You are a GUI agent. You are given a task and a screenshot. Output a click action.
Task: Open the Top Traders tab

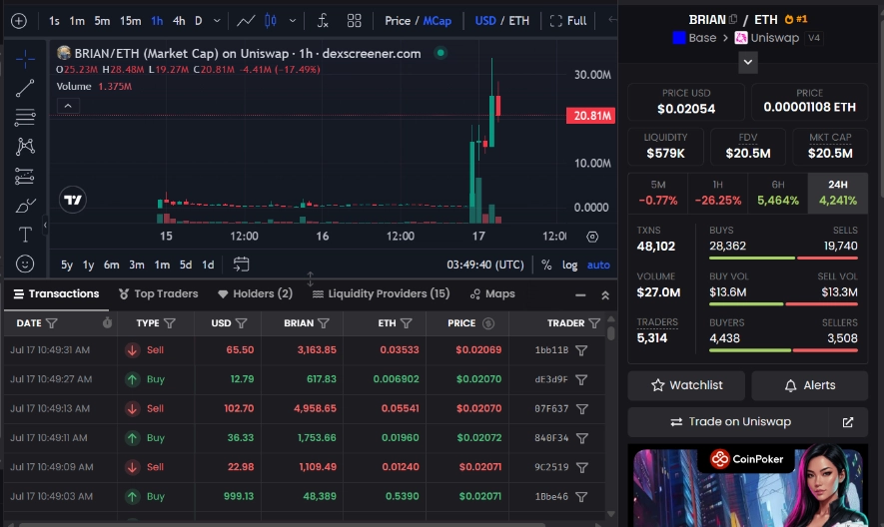(x=159, y=293)
